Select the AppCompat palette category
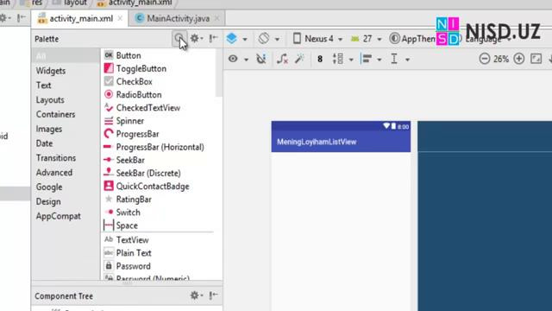 (x=66, y=216)
